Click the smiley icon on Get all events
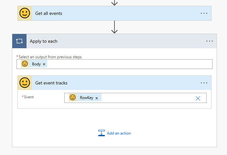The height and width of the screenshot is (155, 227). click(x=25, y=13)
